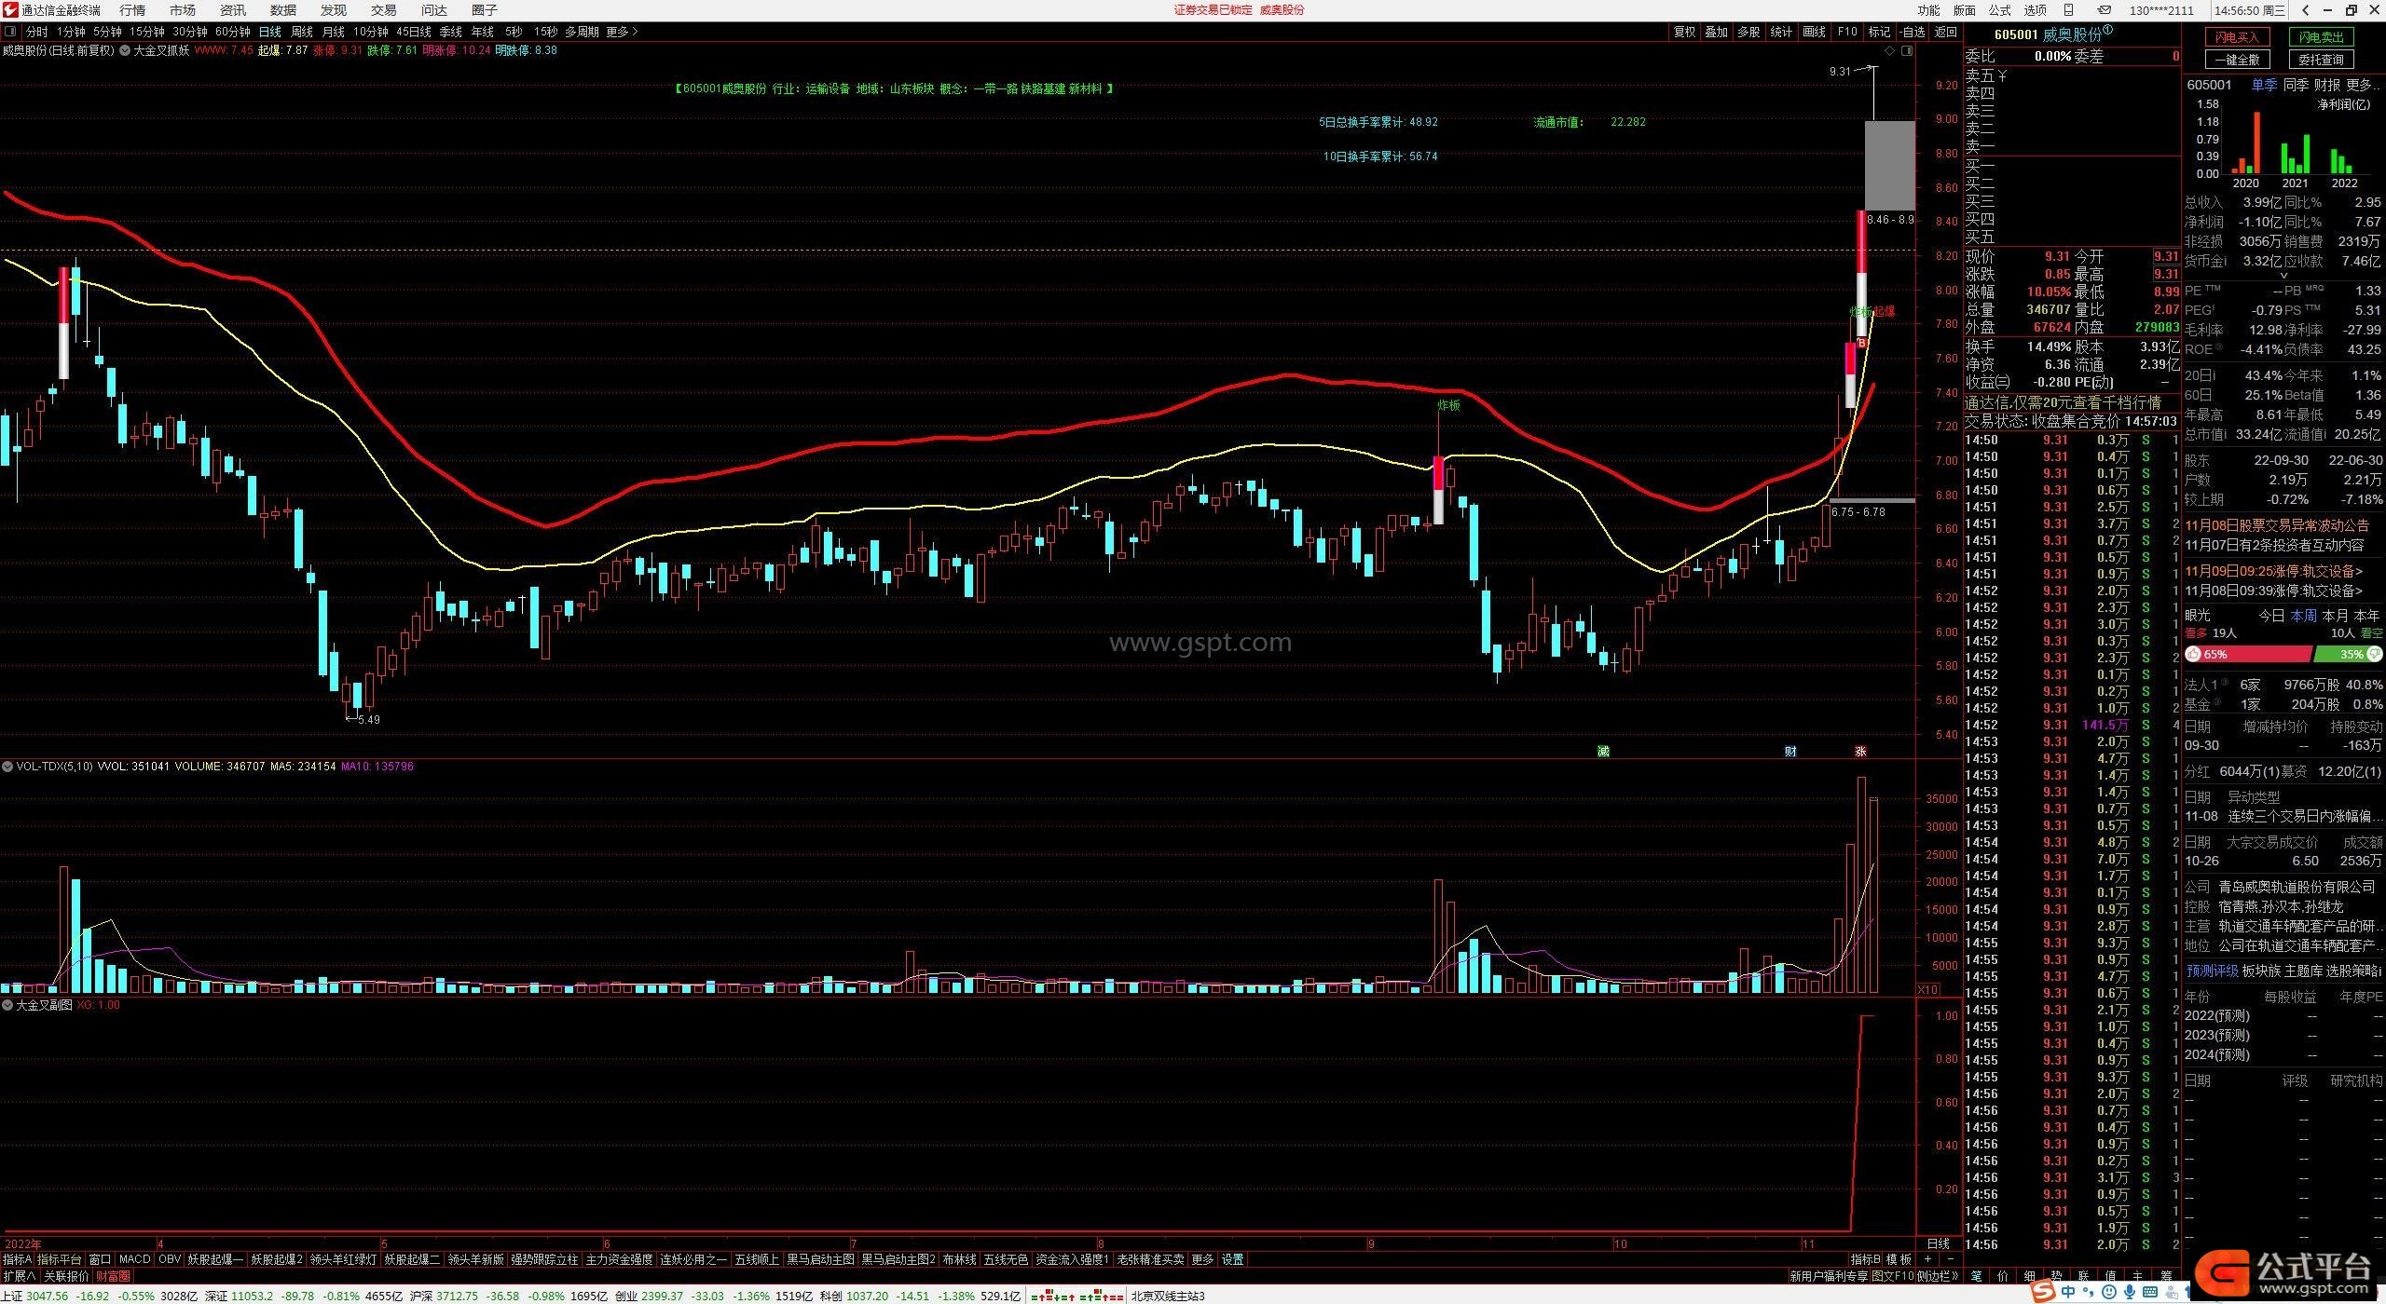Select the 本周 sentiment period

(2303, 616)
